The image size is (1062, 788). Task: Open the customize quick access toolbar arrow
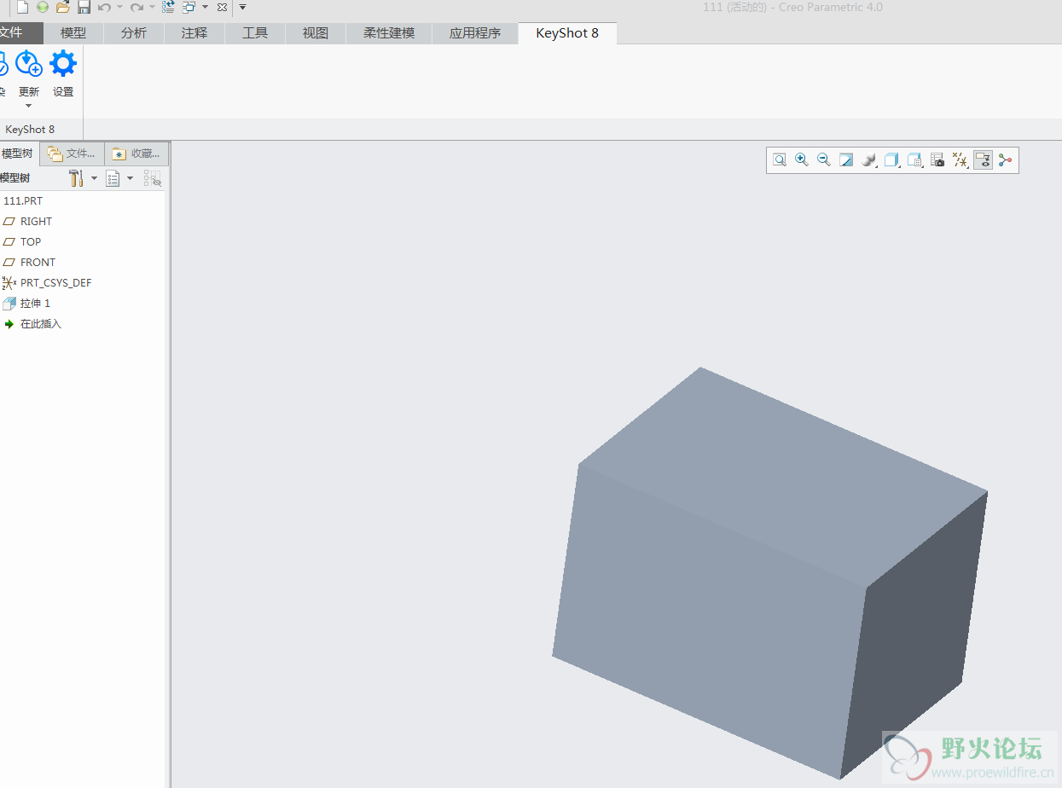pos(242,7)
